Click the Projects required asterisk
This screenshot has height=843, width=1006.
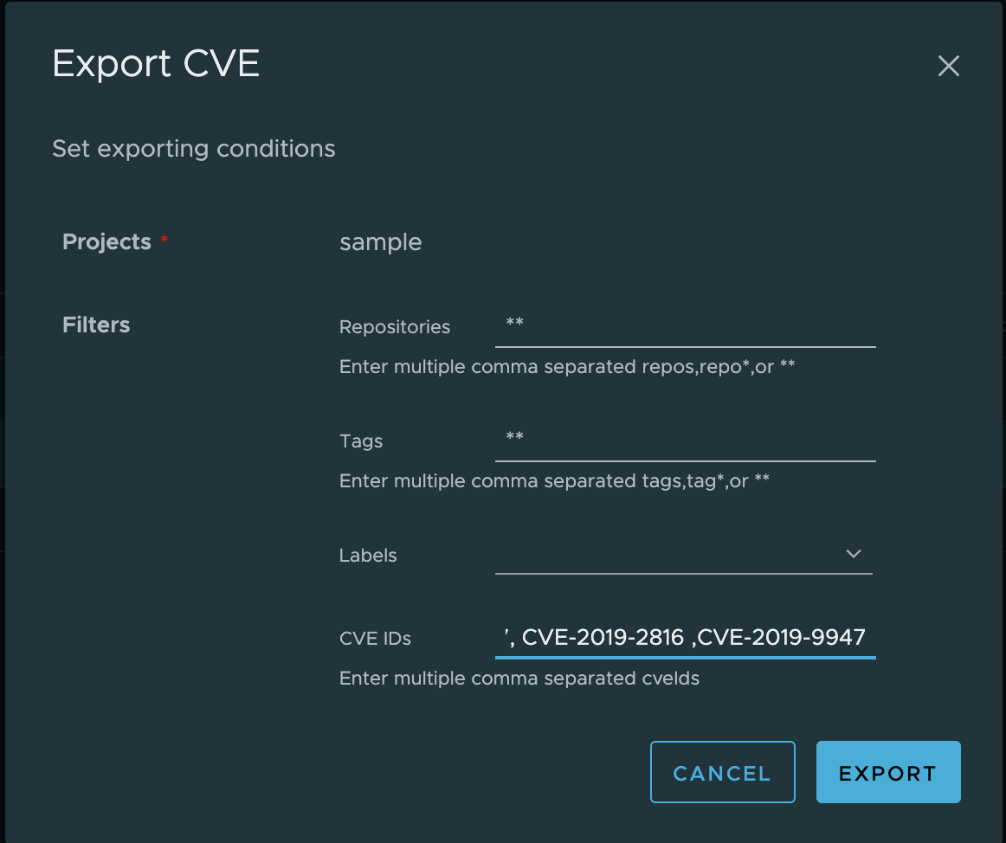(x=164, y=238)
